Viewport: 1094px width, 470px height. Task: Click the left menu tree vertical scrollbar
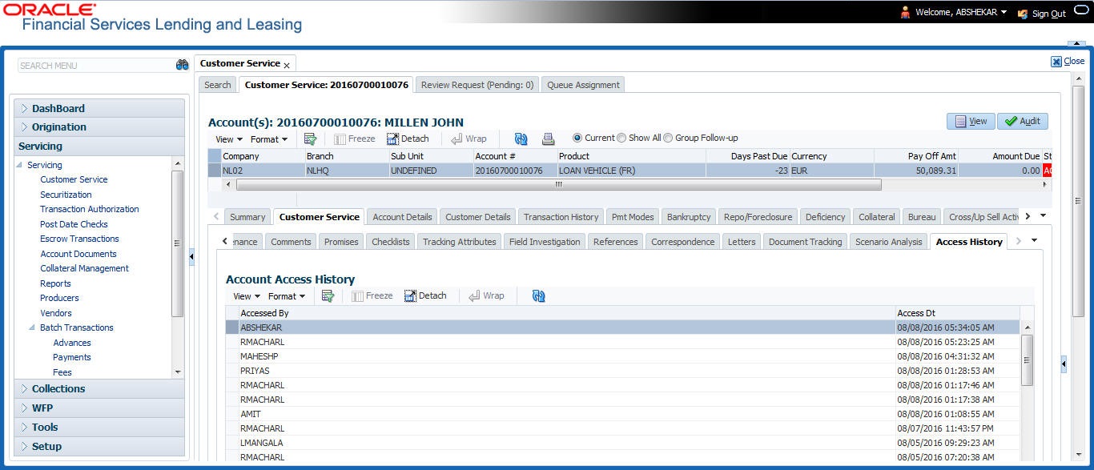pyautogui.click(x=178, y=243)
